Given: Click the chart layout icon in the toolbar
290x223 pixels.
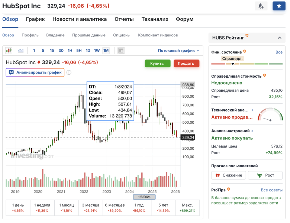Looking at the screenshot, I should click(120, 51).
